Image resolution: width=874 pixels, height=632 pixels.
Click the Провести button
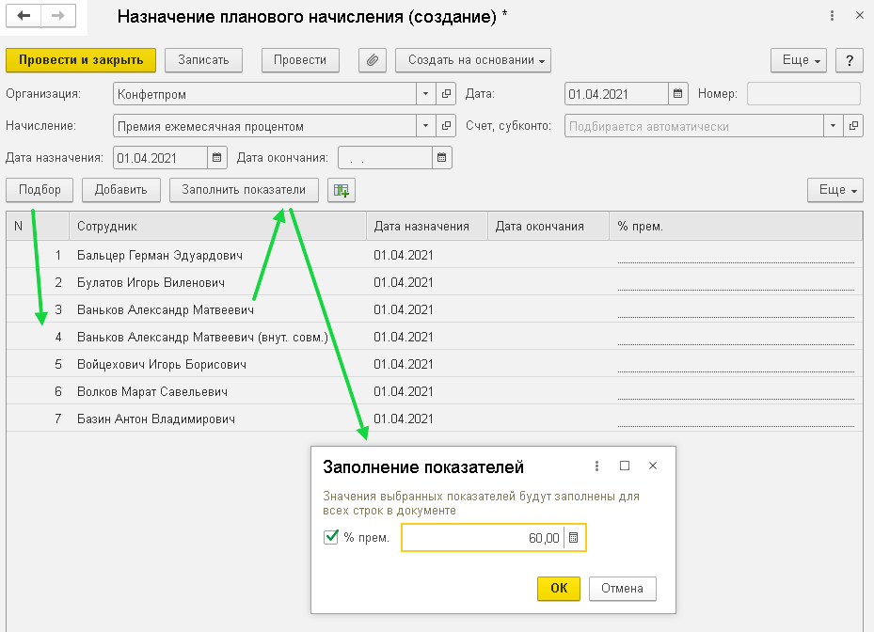click(300, 60)
